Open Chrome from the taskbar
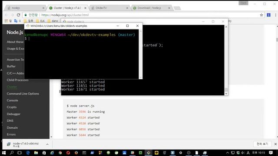278x156 pixels. pyautogui.click(x=60, y=153)
